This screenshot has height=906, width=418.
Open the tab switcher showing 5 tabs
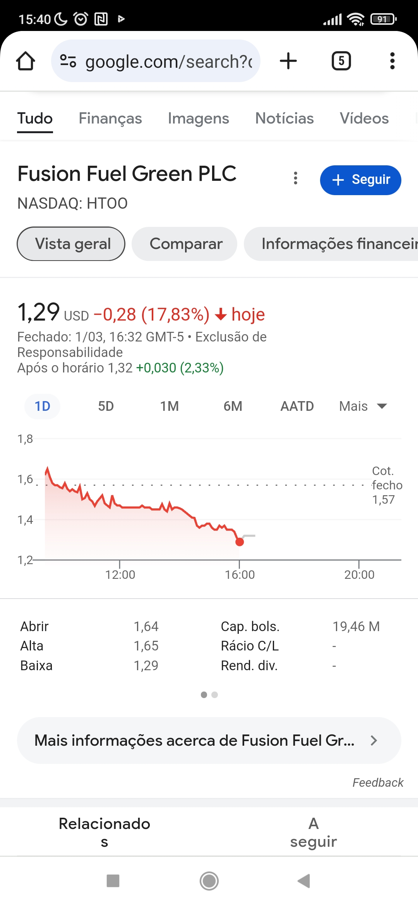coord(341,61)
